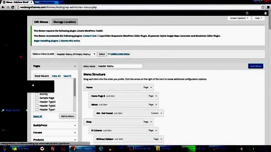Expand the 404 - Not Found item
The image size is (271, 152).
[x=161, y=113]
